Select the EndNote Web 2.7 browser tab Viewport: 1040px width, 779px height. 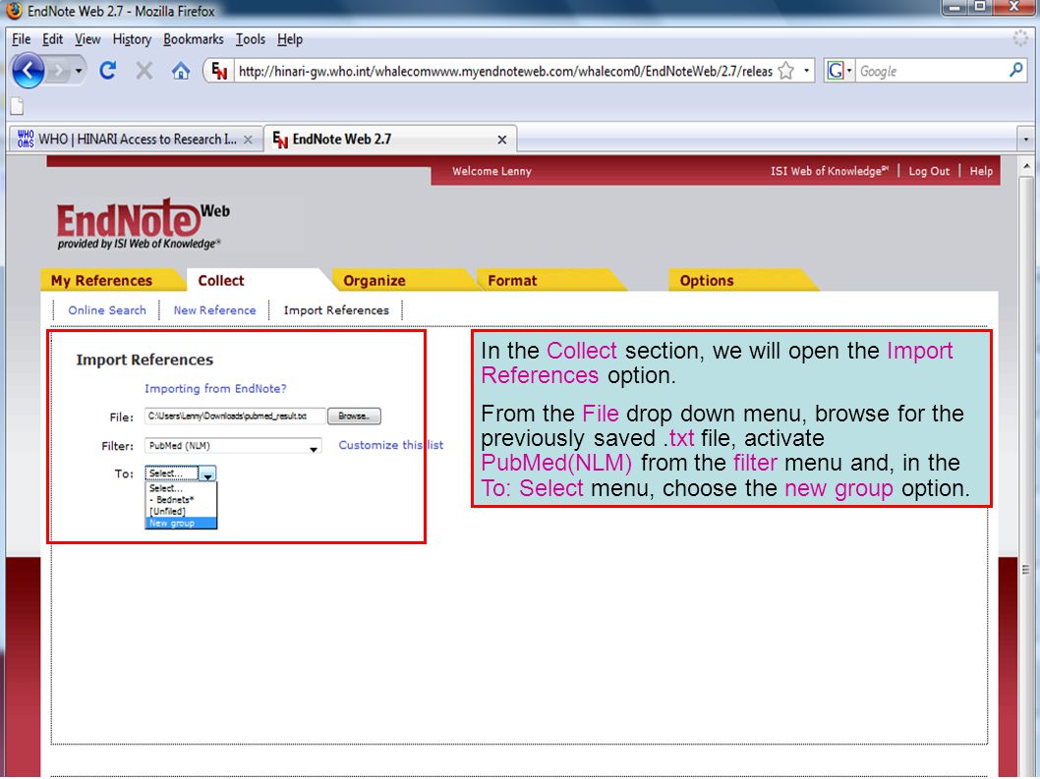pos(390,139)
